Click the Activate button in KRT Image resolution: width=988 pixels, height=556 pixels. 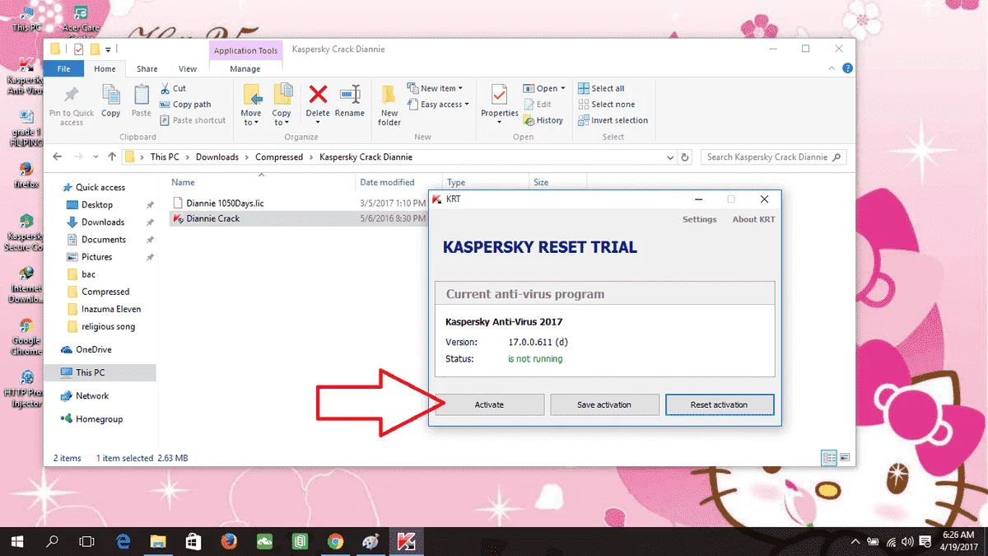489,404
